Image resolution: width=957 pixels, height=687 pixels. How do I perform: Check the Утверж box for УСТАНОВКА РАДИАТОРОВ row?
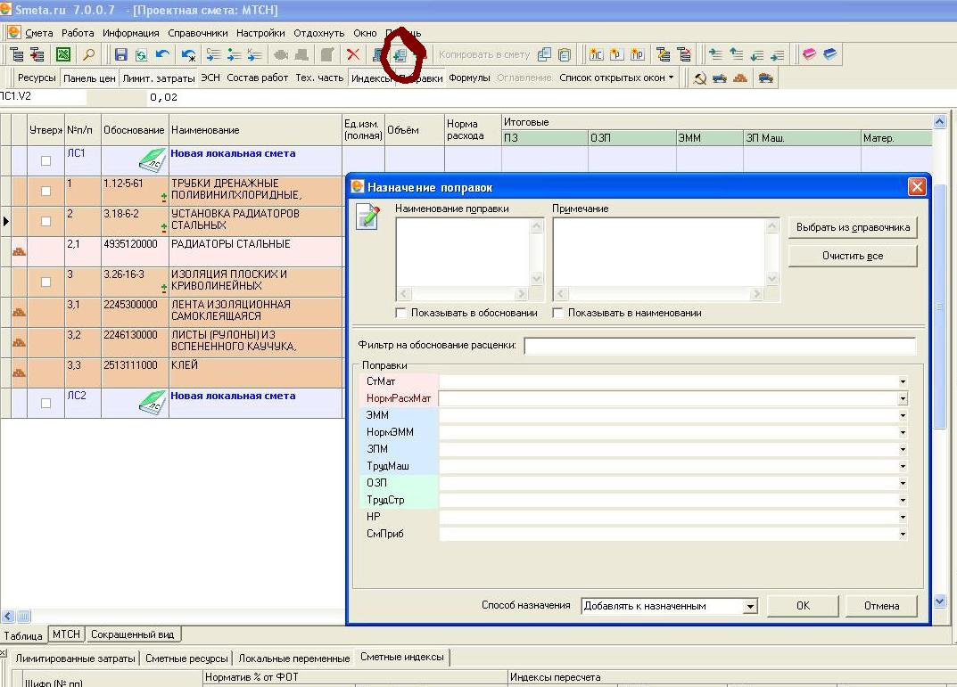(x=45, y=221)
